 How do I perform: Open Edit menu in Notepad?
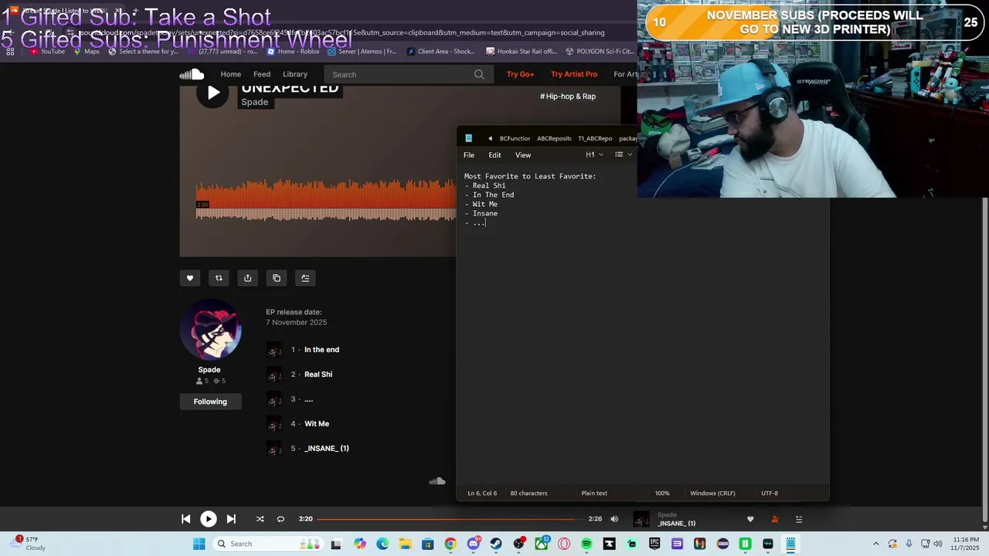pyautogui.click(x=494, y=155)
